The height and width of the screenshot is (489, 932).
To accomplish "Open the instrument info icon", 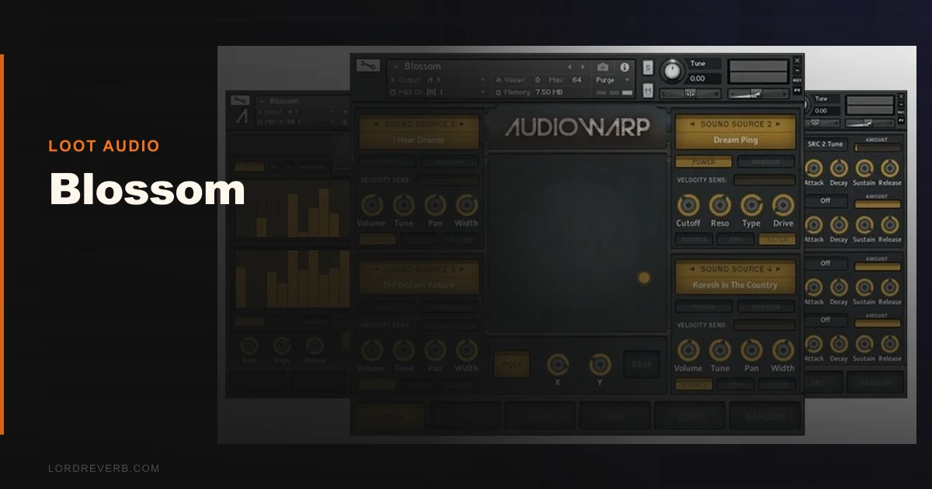I will 624,68.
